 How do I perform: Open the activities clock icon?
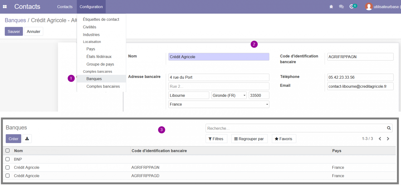coord(352,7)
